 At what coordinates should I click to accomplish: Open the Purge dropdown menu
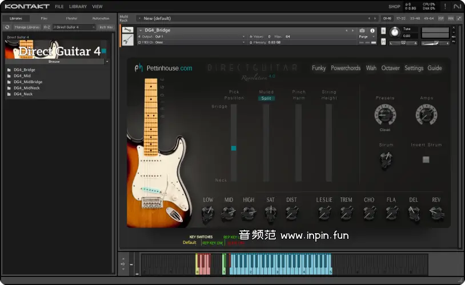(366, 36)
